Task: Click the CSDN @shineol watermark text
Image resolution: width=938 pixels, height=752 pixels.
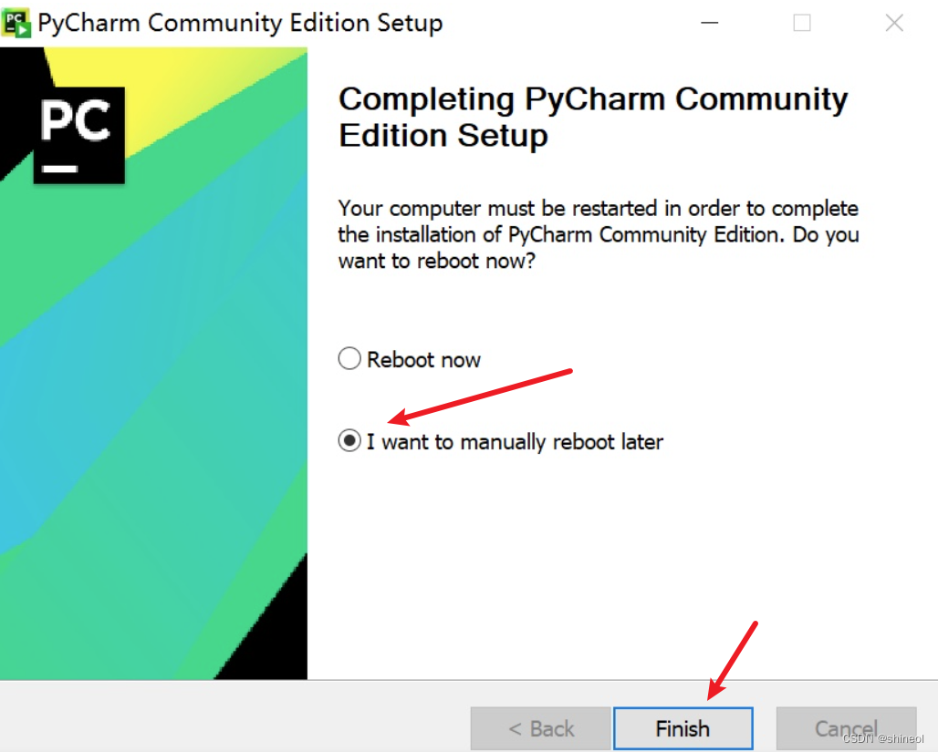Action: click(x=883, y=739)
